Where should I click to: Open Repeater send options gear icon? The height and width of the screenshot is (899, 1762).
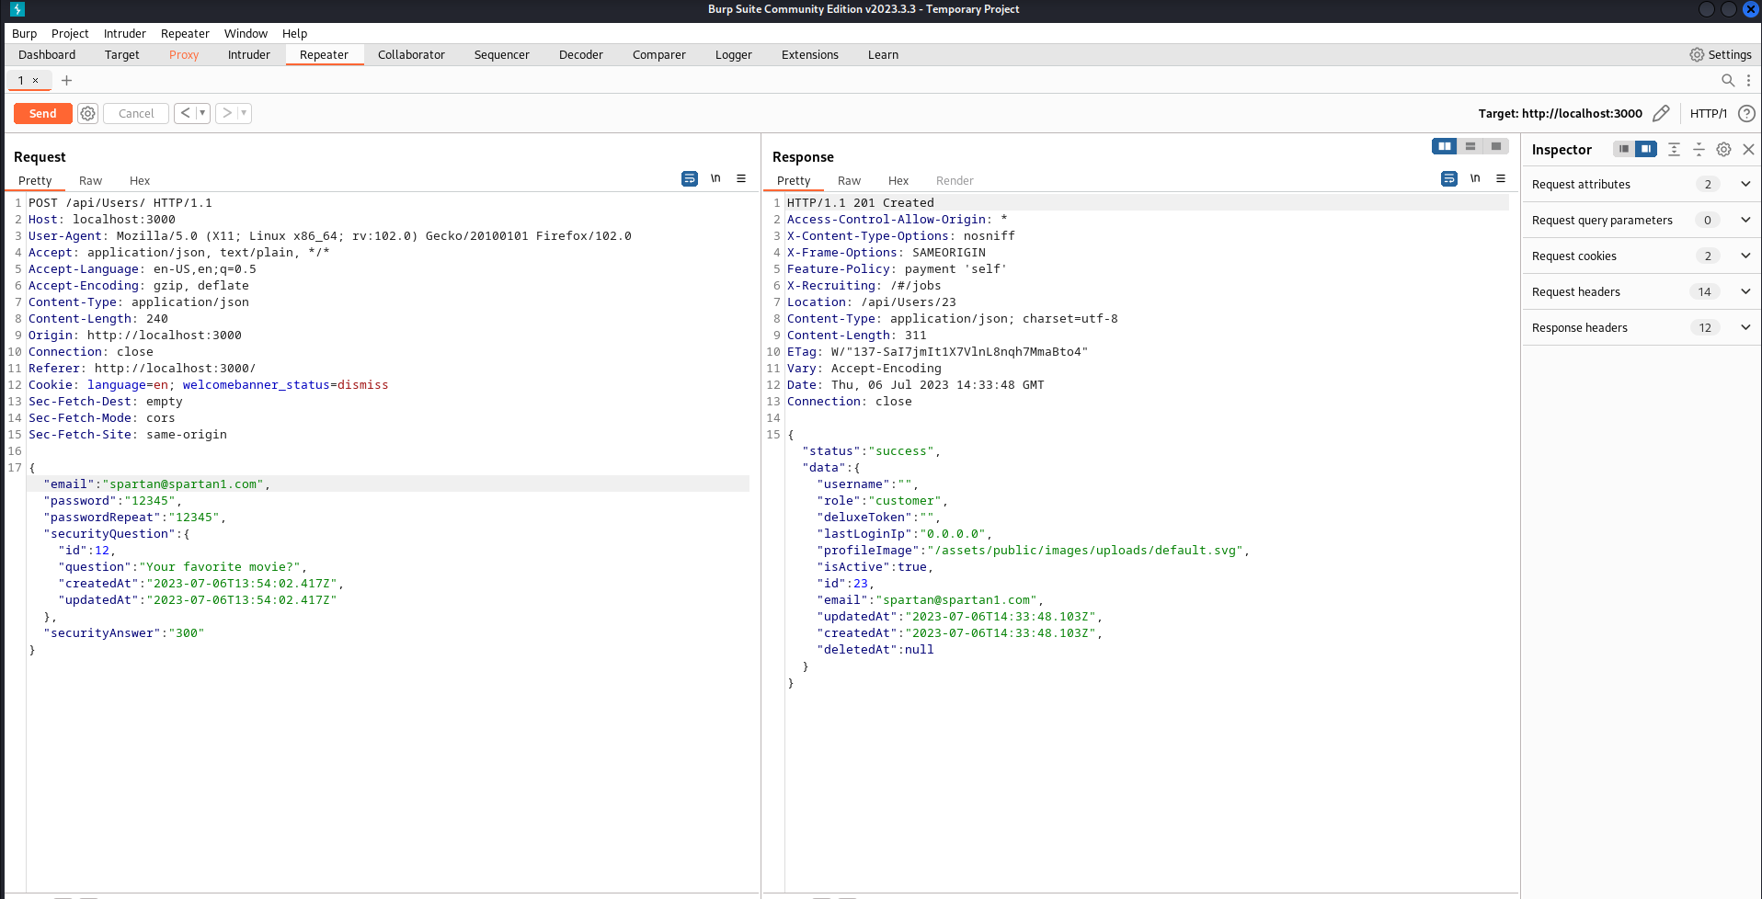(87, 113)
